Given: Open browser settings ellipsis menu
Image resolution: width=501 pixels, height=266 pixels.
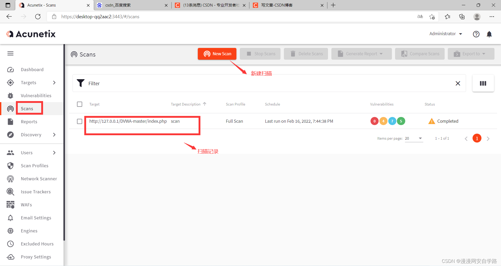Looking at the screenshot, I should [x=492, y=17].
